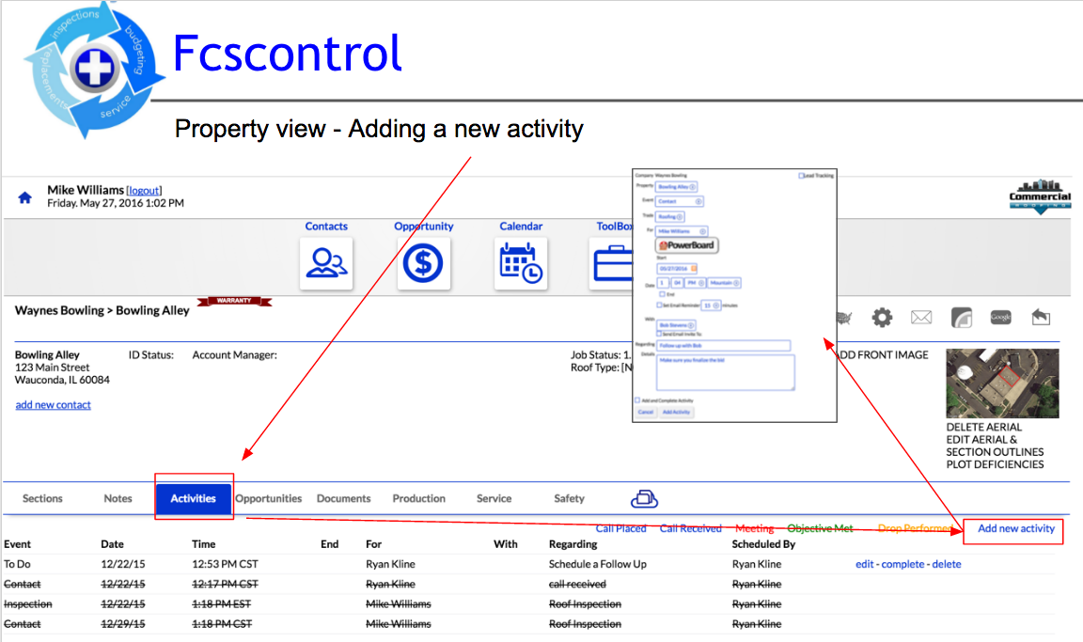This screenshot has height=642, width=1083.
Task: Click the aerial property thumbnail image
Action: click(x=1001, y=384)
